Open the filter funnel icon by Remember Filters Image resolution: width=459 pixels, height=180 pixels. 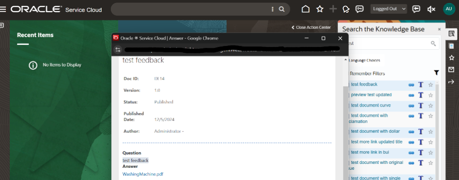[436, 72]
